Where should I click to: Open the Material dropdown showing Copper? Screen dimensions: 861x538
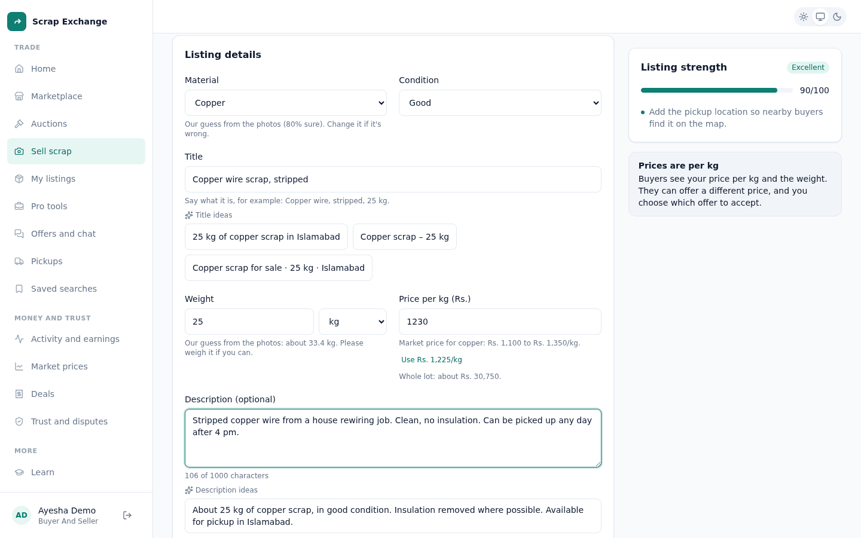point(286,103)
